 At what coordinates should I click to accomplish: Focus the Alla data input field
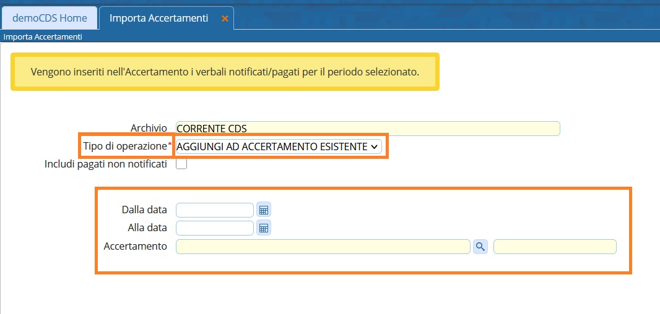tap(215, 228)
